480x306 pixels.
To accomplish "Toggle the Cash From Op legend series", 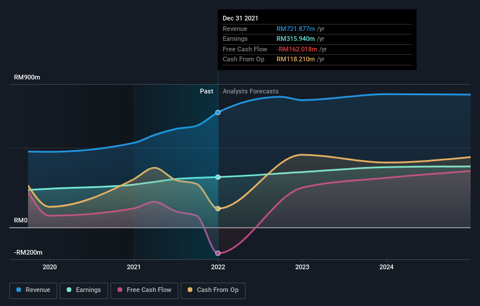I will coord(213,290).
